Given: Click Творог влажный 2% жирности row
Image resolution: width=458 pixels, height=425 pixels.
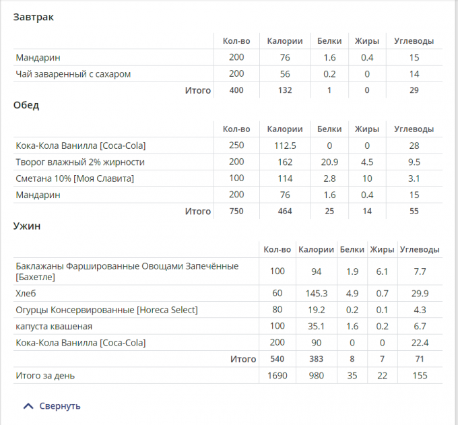Looking at the screenshot, I should [80, 162].
